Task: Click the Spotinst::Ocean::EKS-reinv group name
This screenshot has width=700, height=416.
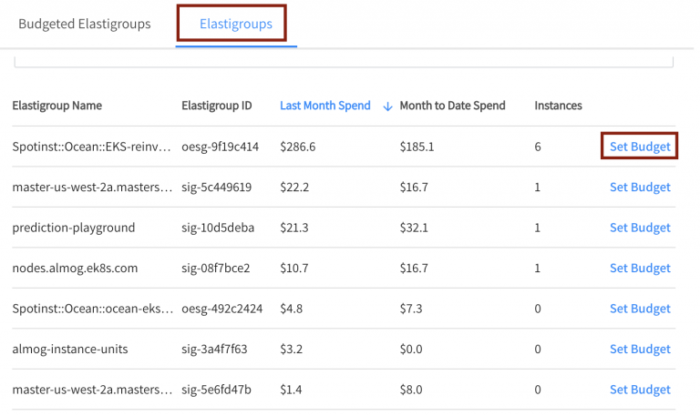Action: pos(91,147)
